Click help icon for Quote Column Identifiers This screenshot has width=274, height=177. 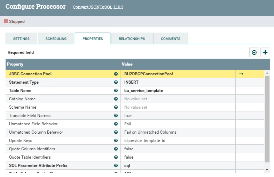[116, 149]
